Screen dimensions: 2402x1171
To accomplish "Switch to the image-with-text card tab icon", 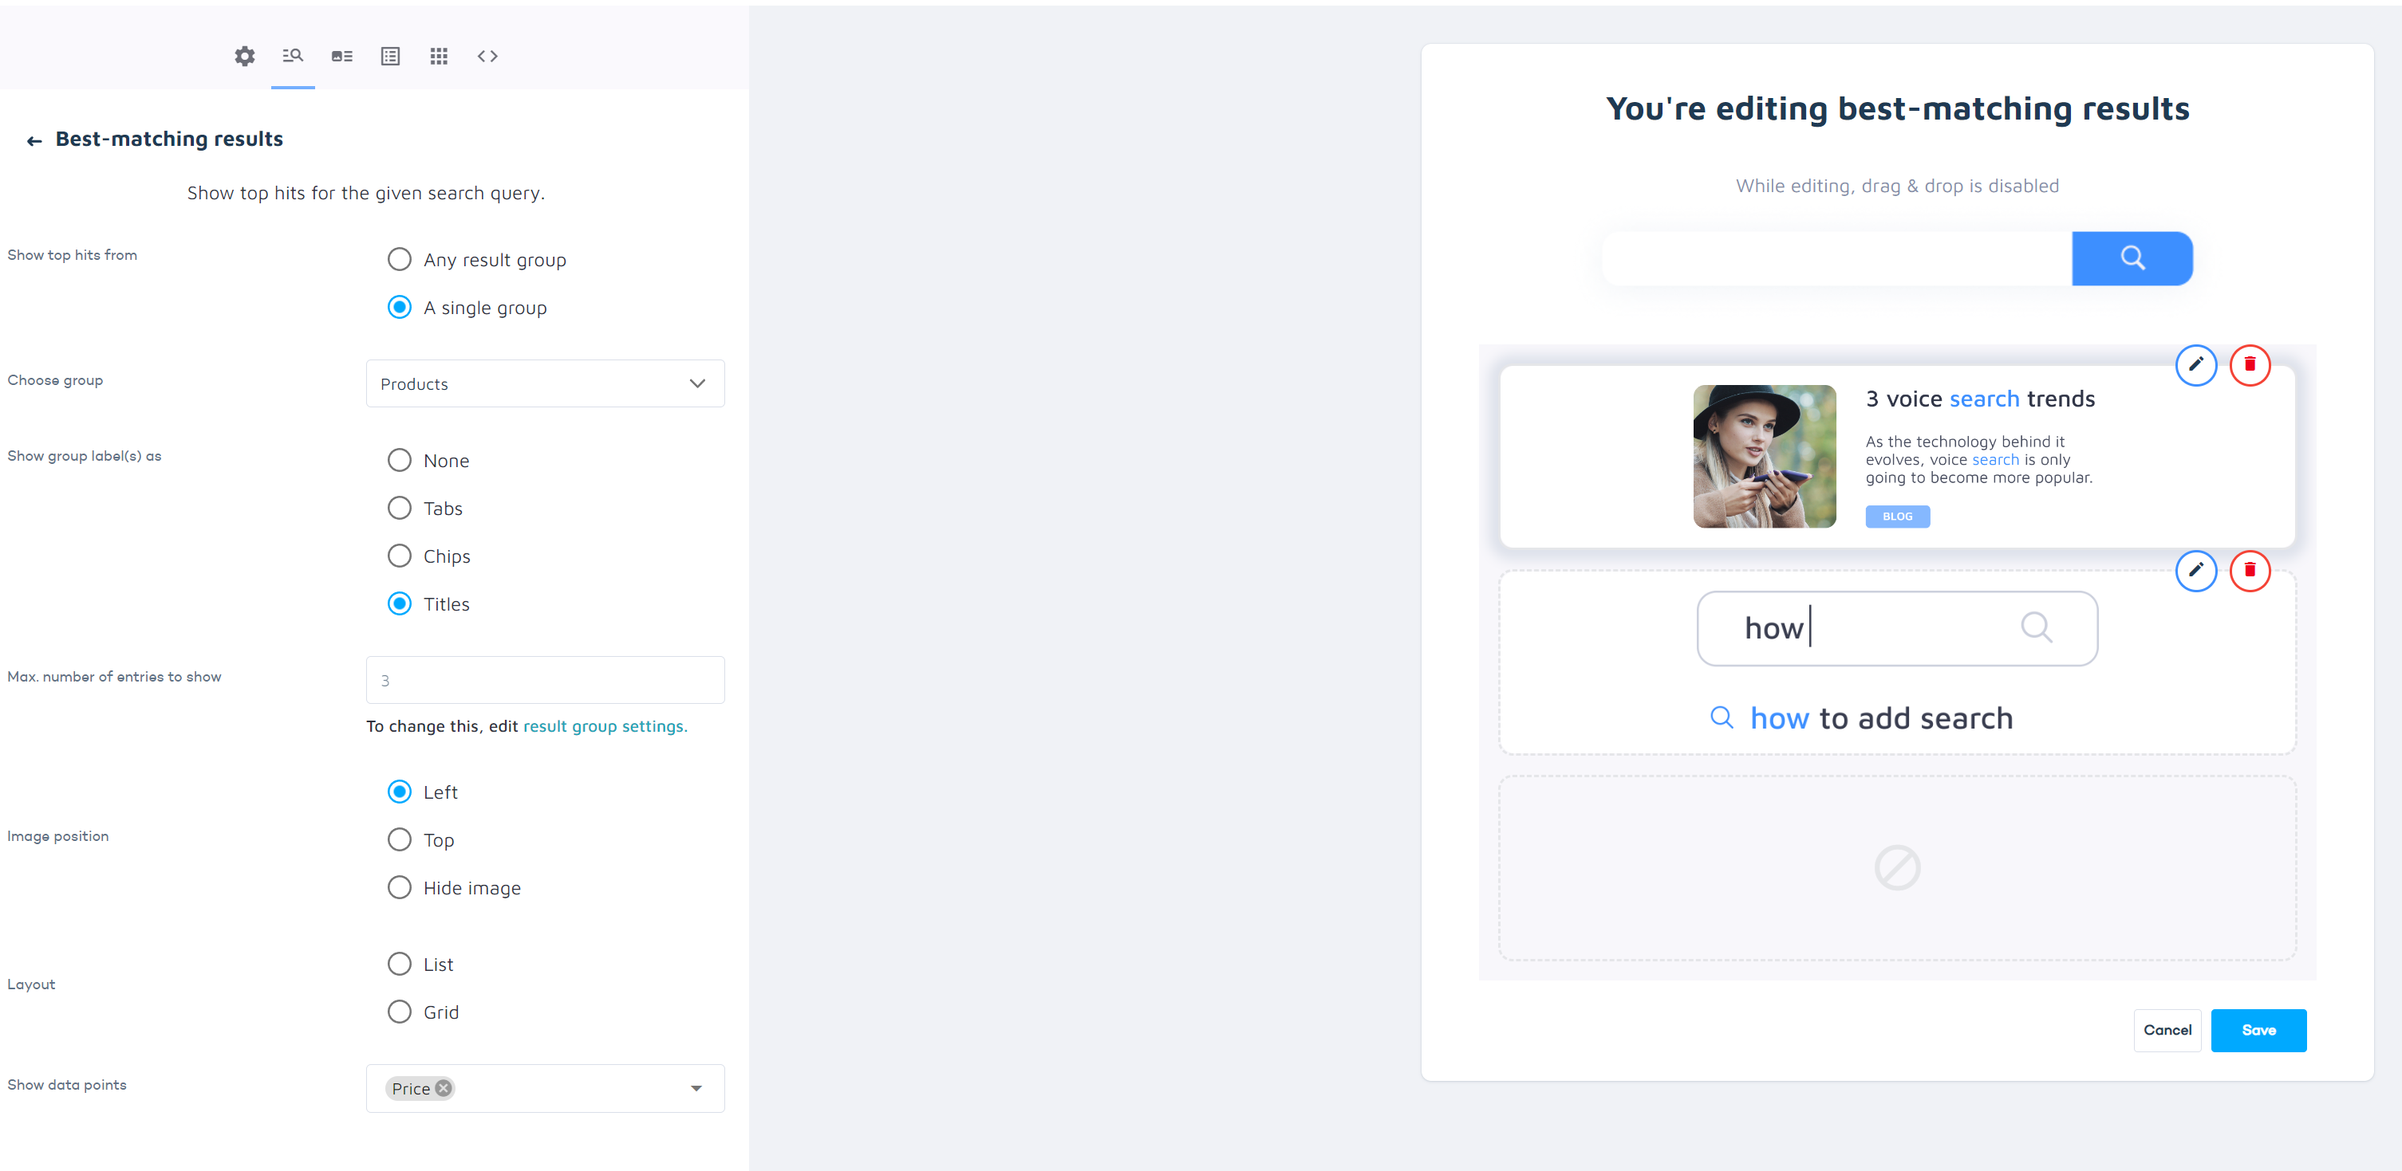I will click(x=342, y=56).
